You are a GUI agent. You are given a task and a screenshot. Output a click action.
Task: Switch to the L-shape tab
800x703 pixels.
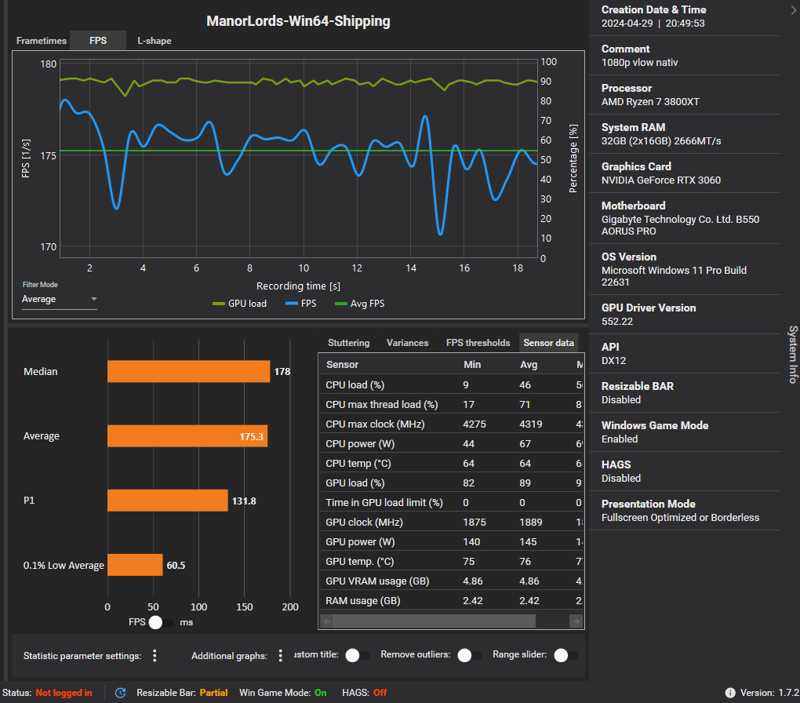(x=154, y=41)
